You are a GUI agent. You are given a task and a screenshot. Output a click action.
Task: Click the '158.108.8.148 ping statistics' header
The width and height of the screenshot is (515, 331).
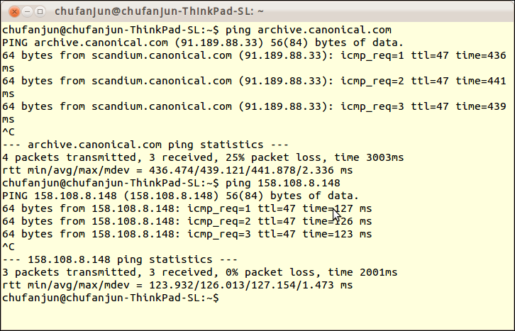tap(120, 259)
